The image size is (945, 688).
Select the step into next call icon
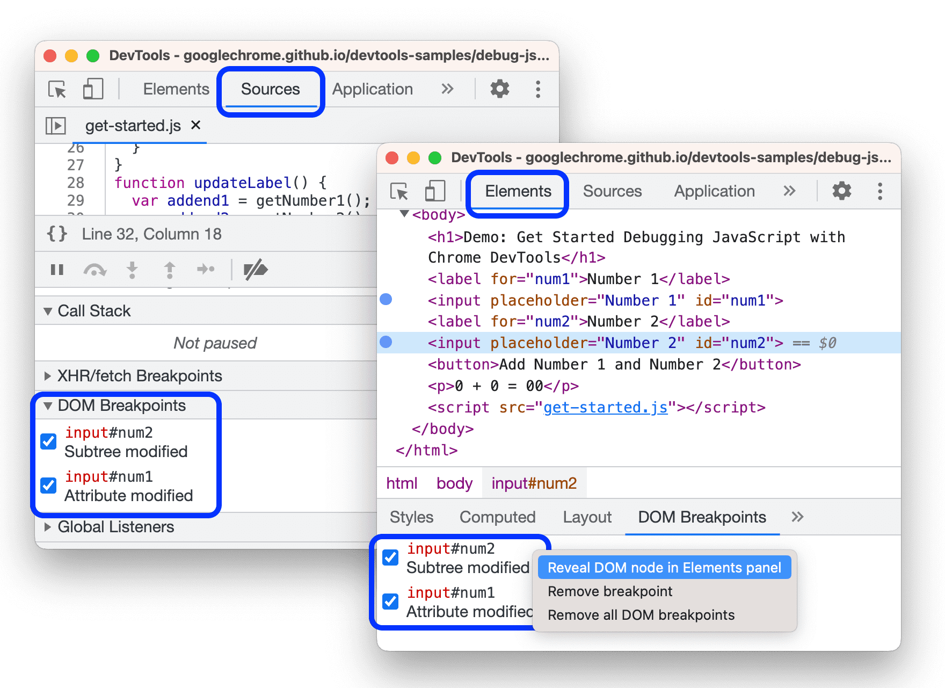point(133,270)
